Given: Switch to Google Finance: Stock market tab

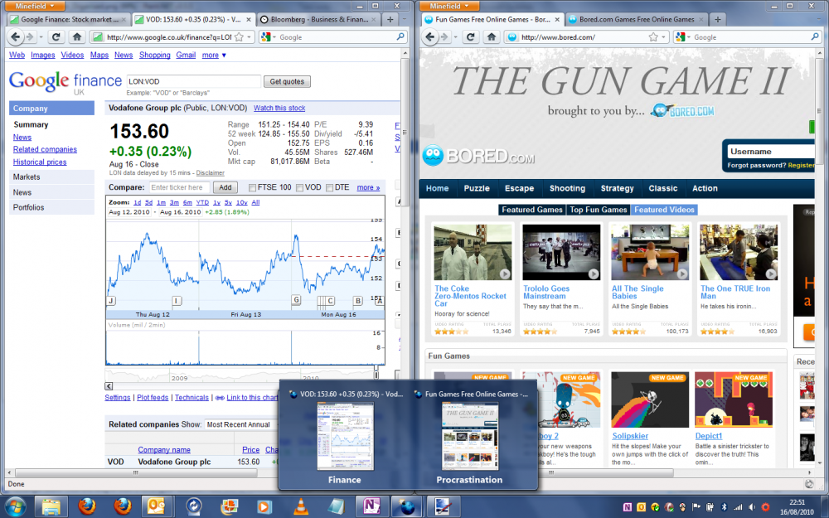Looking at the screenshot, I should (x=67, y=20).
